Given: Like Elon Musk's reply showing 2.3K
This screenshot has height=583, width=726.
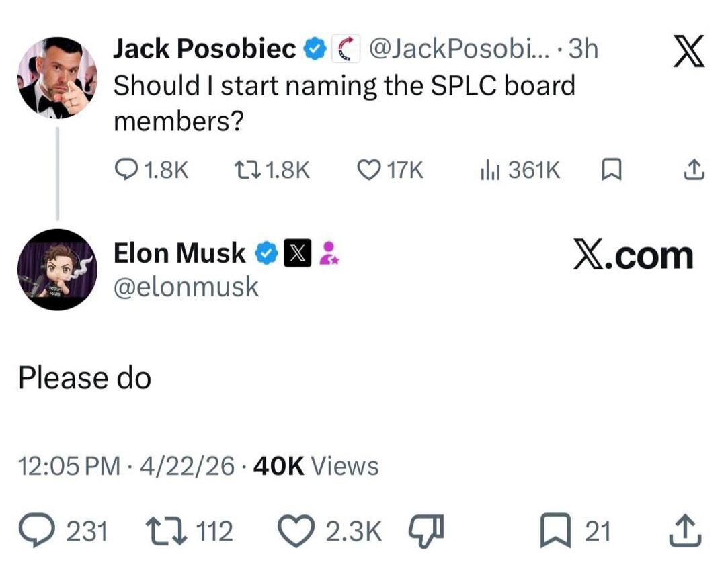Looking at the screenshot, I should 294,531.
